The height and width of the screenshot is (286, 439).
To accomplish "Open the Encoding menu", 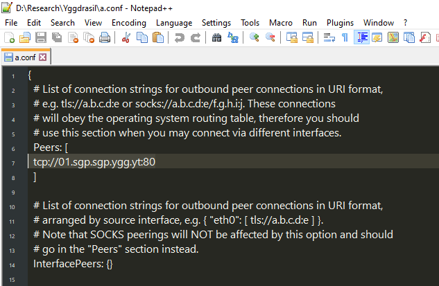I will 129,23.
